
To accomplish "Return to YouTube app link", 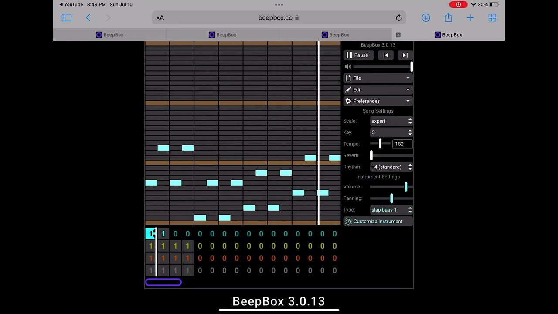I will point(71,4).
